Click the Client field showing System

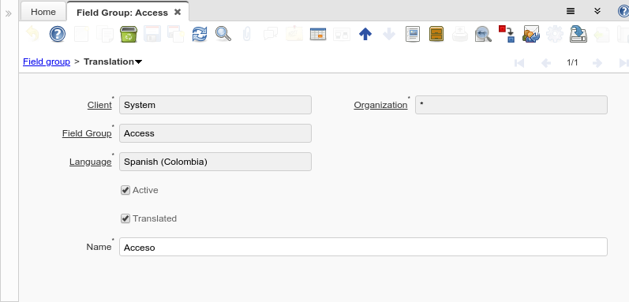pyautogui.click(x=215, y=105)
